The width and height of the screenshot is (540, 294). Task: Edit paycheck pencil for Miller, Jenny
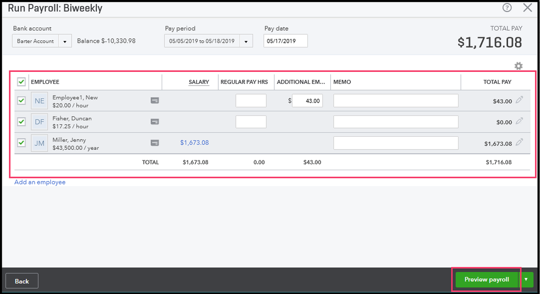pos(519,142)
